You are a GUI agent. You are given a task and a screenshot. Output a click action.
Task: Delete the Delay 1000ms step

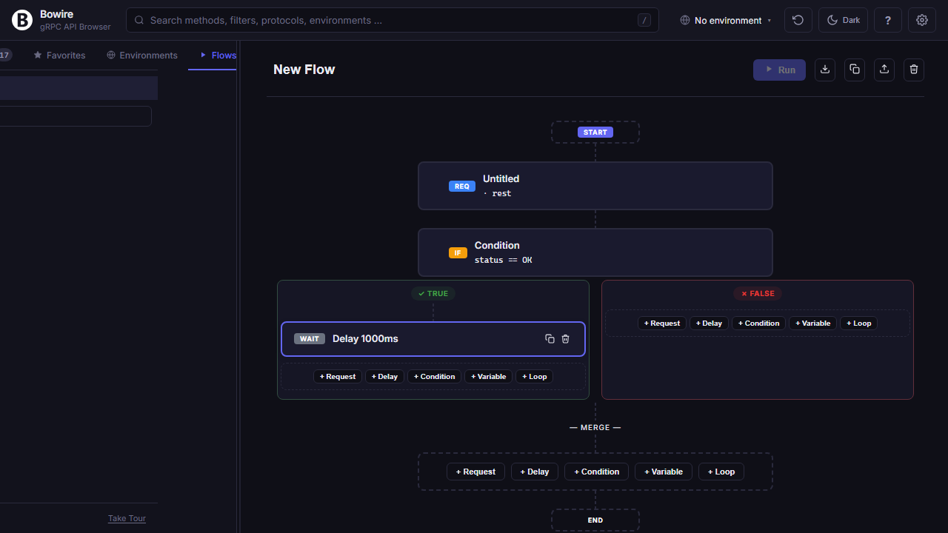coord(566,339)
